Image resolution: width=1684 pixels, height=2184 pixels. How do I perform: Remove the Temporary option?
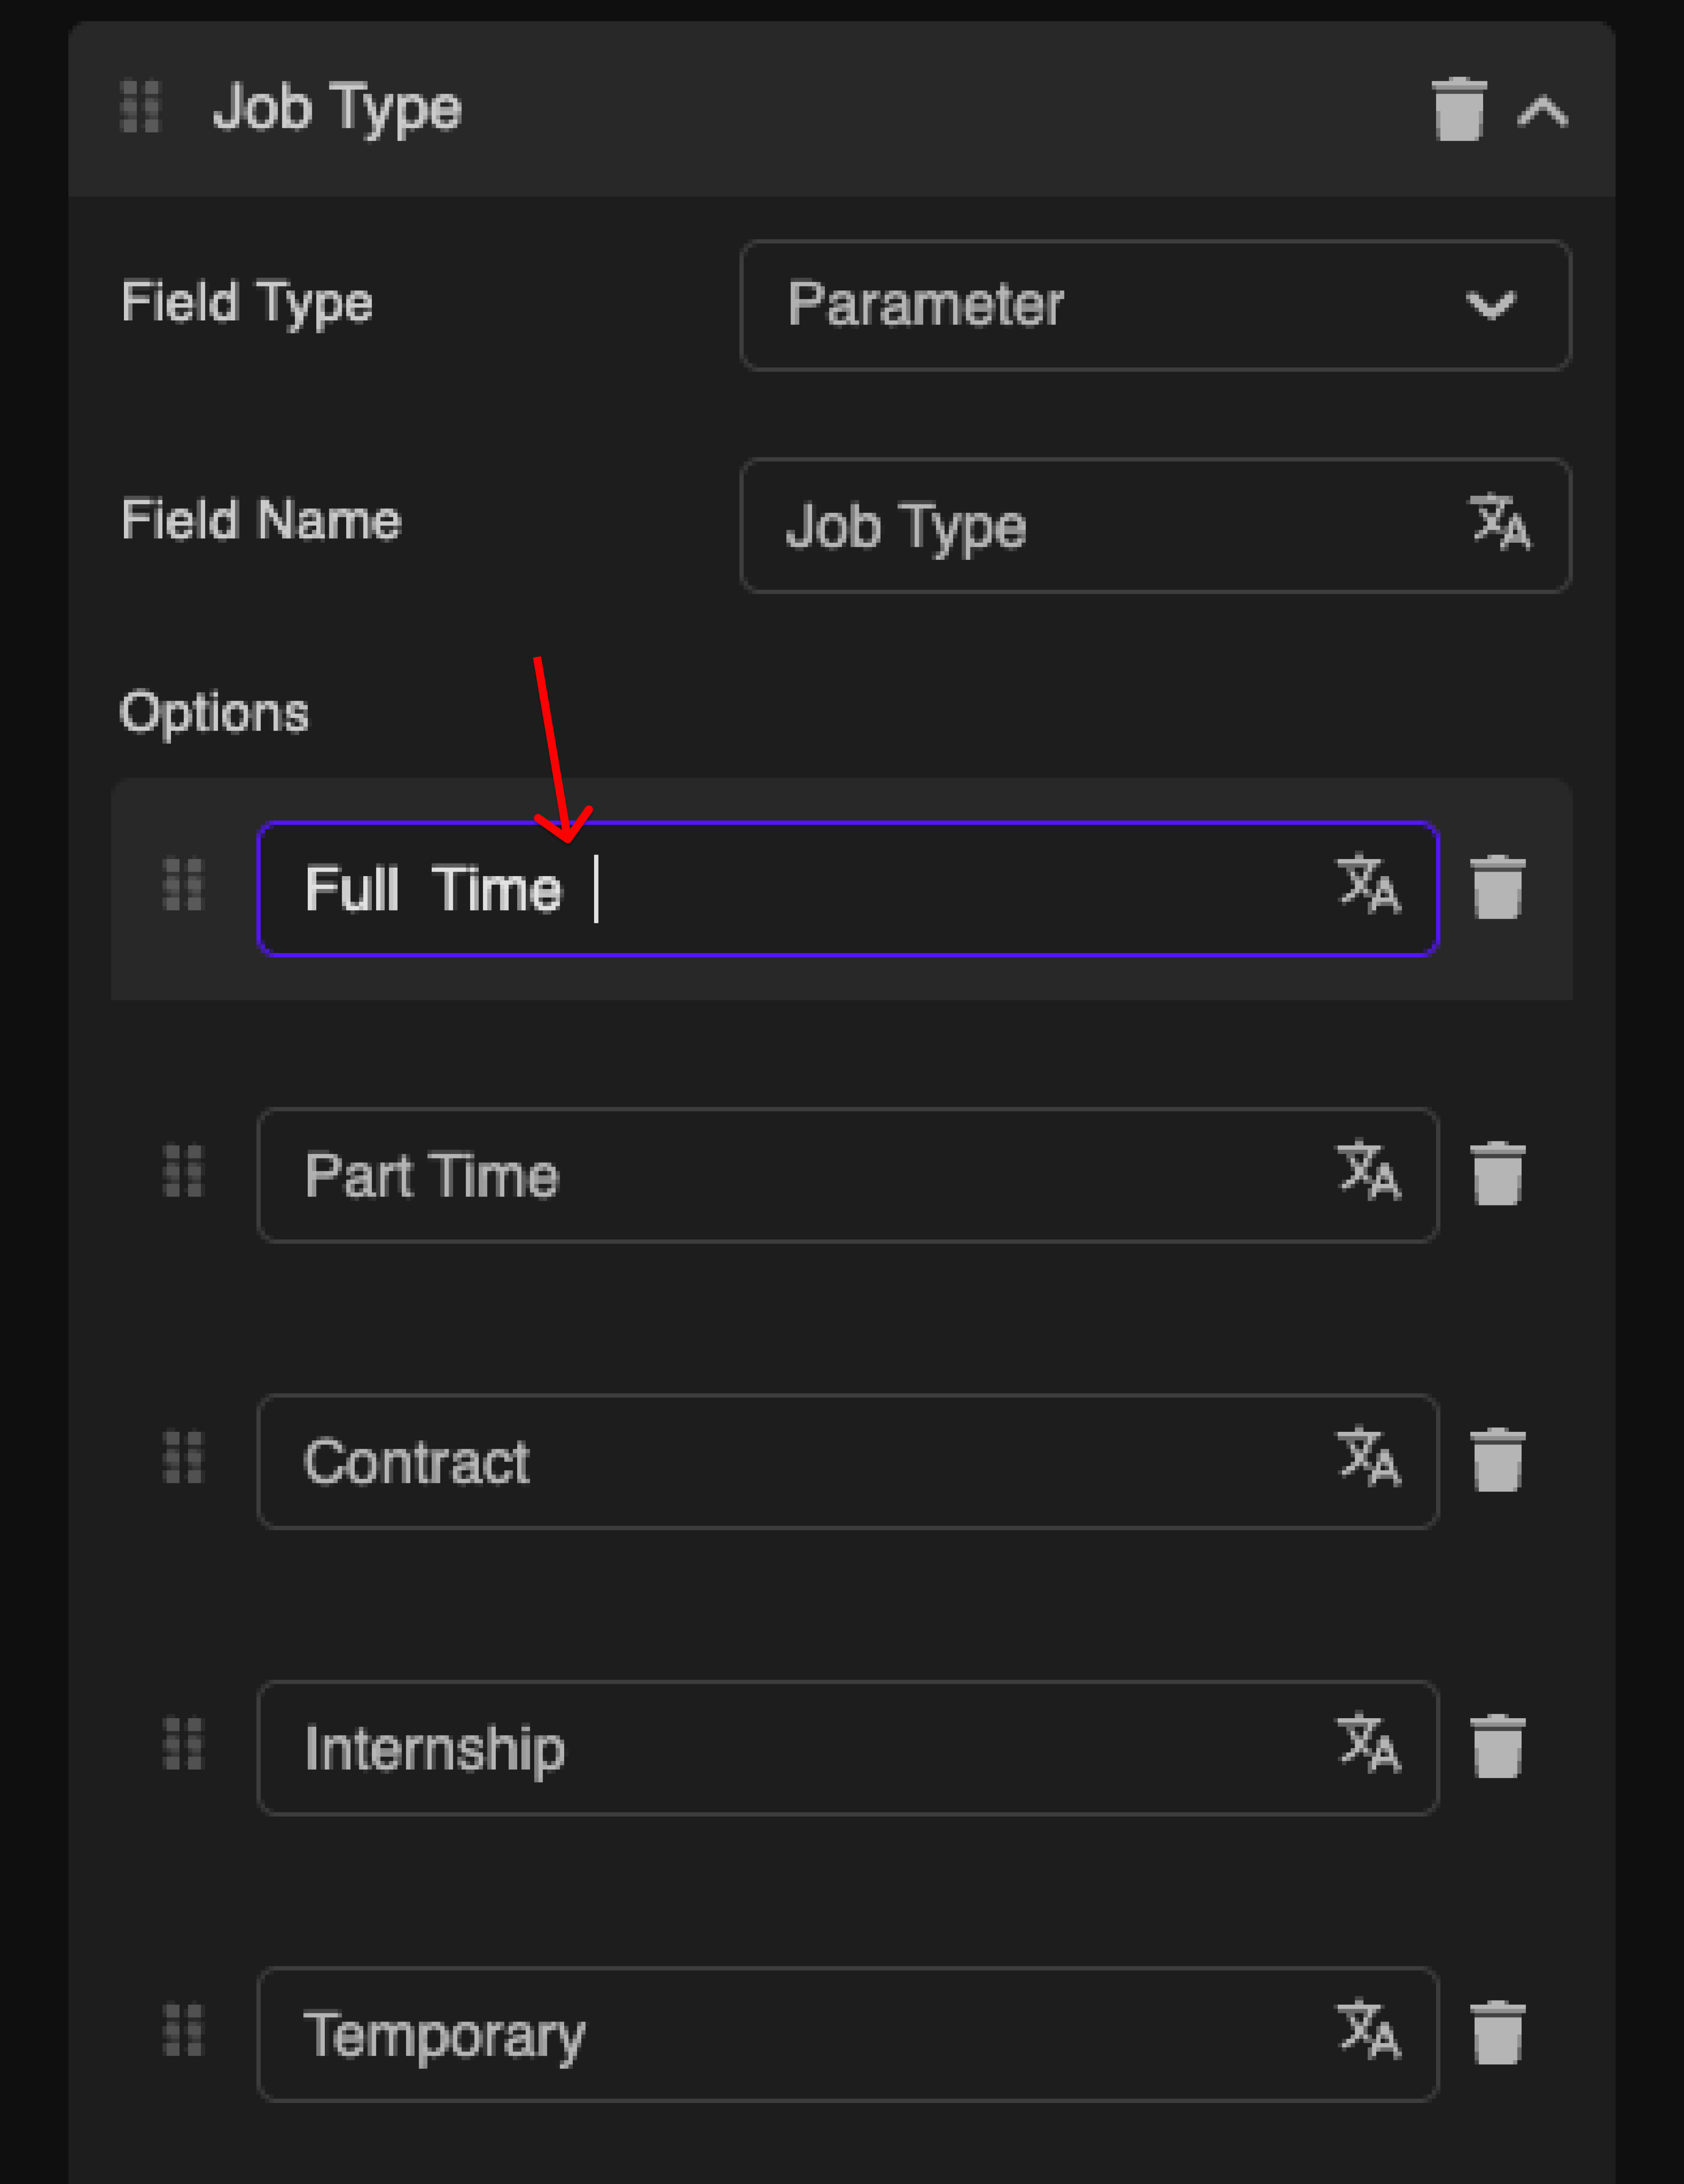click(1497, 2032)
